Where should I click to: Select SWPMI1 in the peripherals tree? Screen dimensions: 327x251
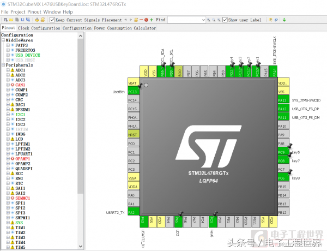[x=22, y=218]
